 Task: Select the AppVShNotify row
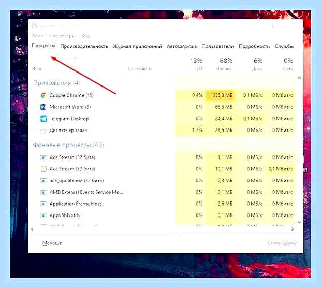point(163,215)
